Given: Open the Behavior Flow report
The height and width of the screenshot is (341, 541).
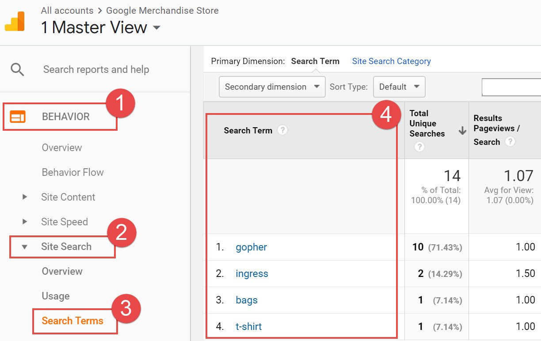Looking at the screenshot, I should [72, 172].
